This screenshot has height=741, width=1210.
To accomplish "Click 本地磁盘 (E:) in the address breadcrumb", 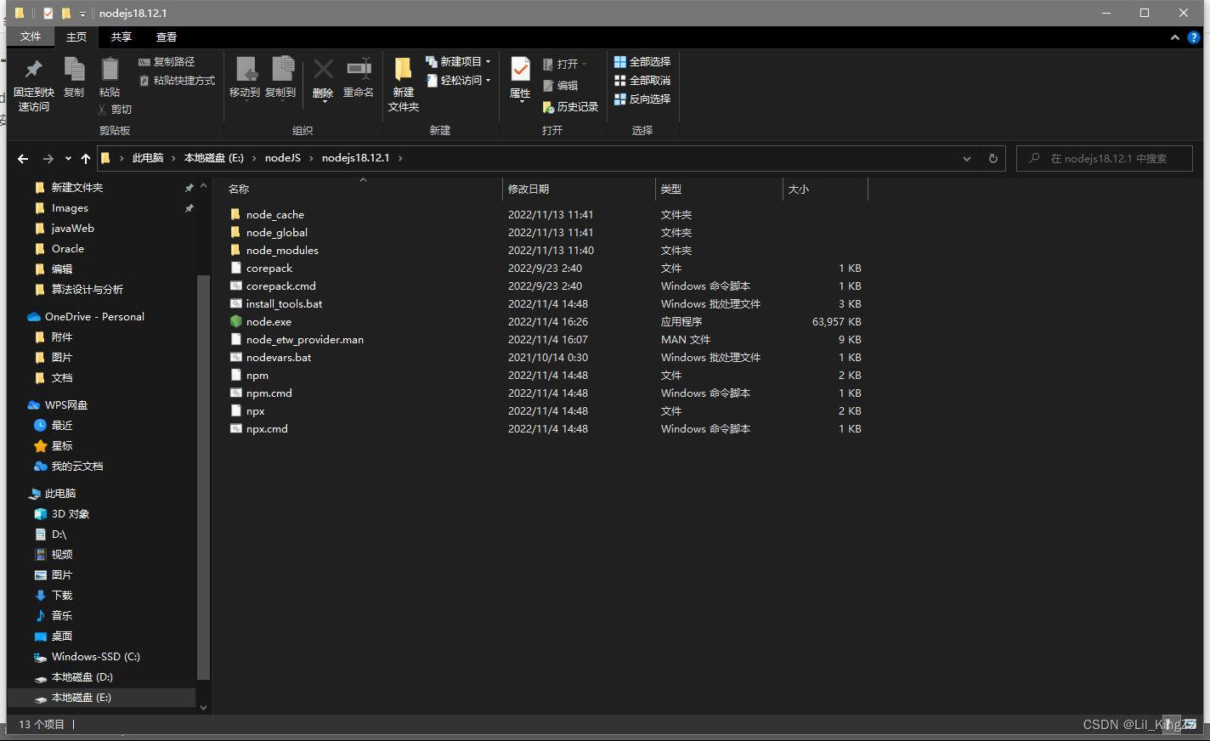I will click(x=213, y=158).
